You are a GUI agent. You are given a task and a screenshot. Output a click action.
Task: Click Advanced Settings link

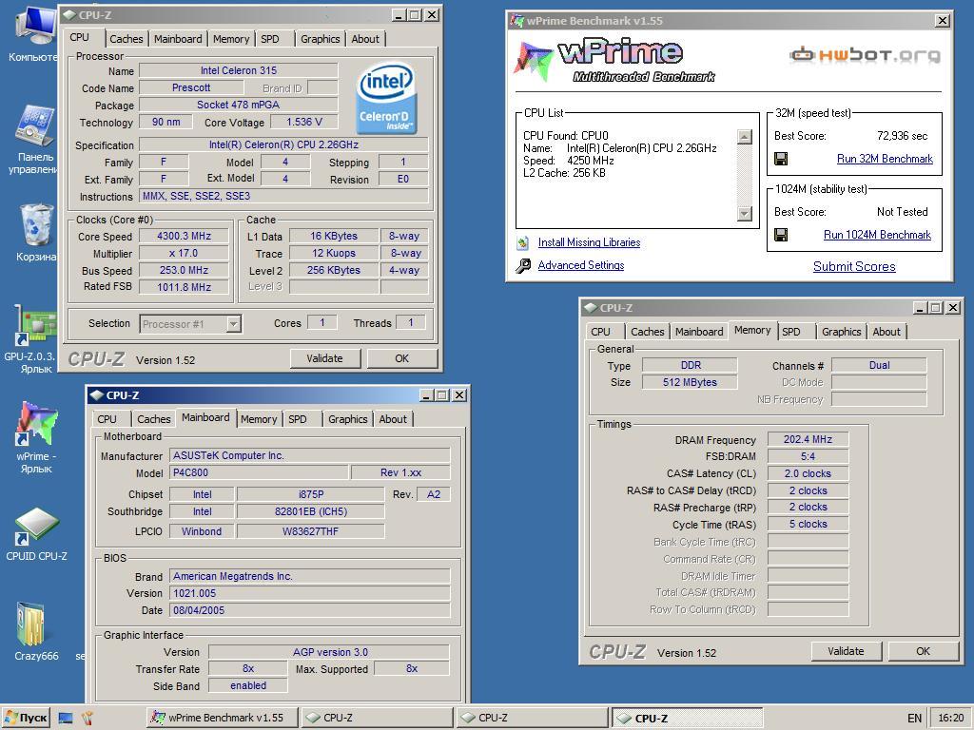(581, 265)
